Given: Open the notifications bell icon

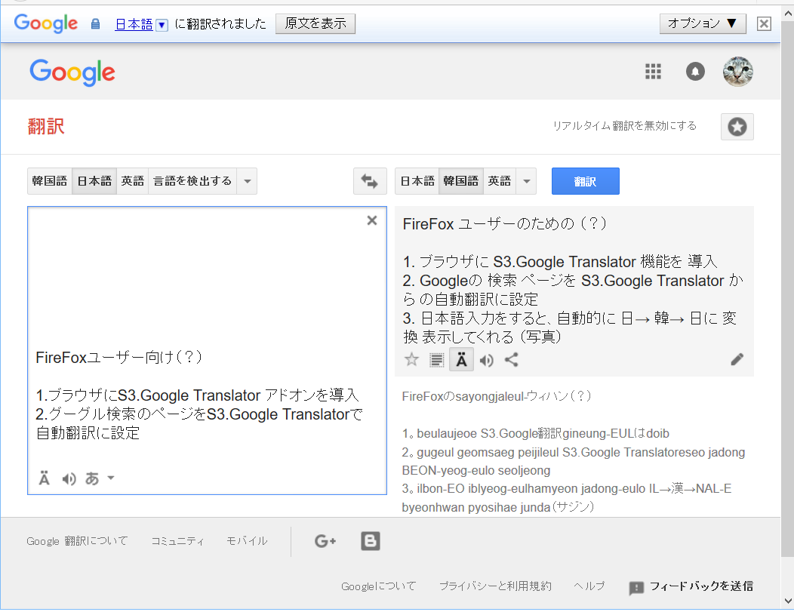Looking at the screenshot, I should pos(695,72).
